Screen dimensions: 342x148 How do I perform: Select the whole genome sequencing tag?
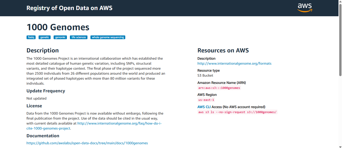coord(108,37)
